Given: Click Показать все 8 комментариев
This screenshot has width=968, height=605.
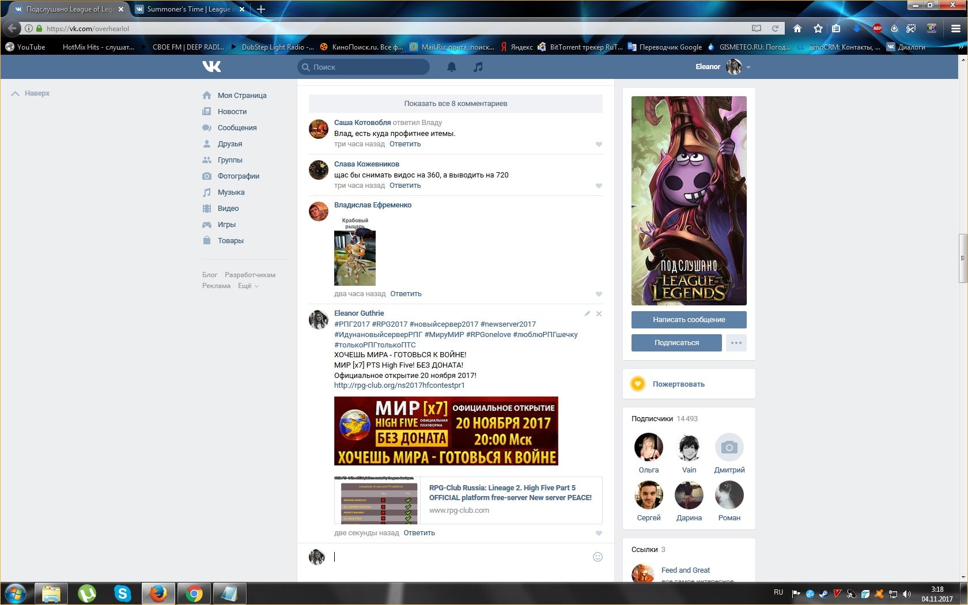Looking at the screenshot, I should 455,104.
